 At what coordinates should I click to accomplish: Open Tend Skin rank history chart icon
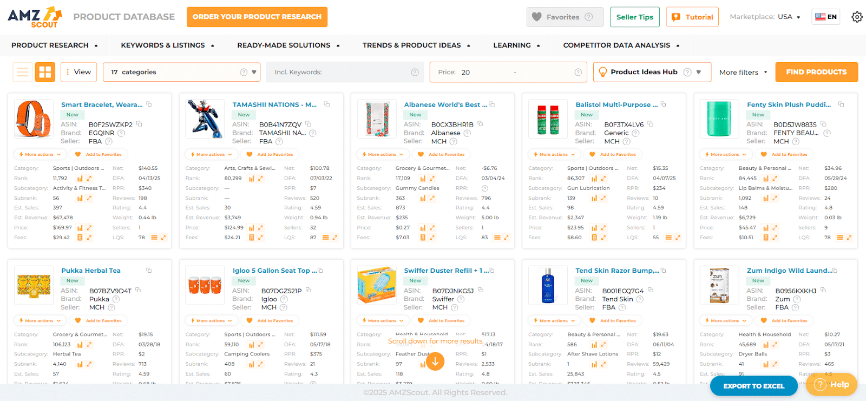pos(594,344)
